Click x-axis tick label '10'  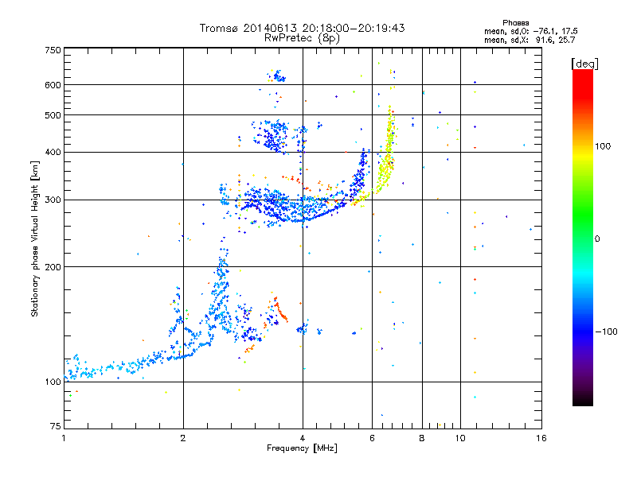pos(460,438)
